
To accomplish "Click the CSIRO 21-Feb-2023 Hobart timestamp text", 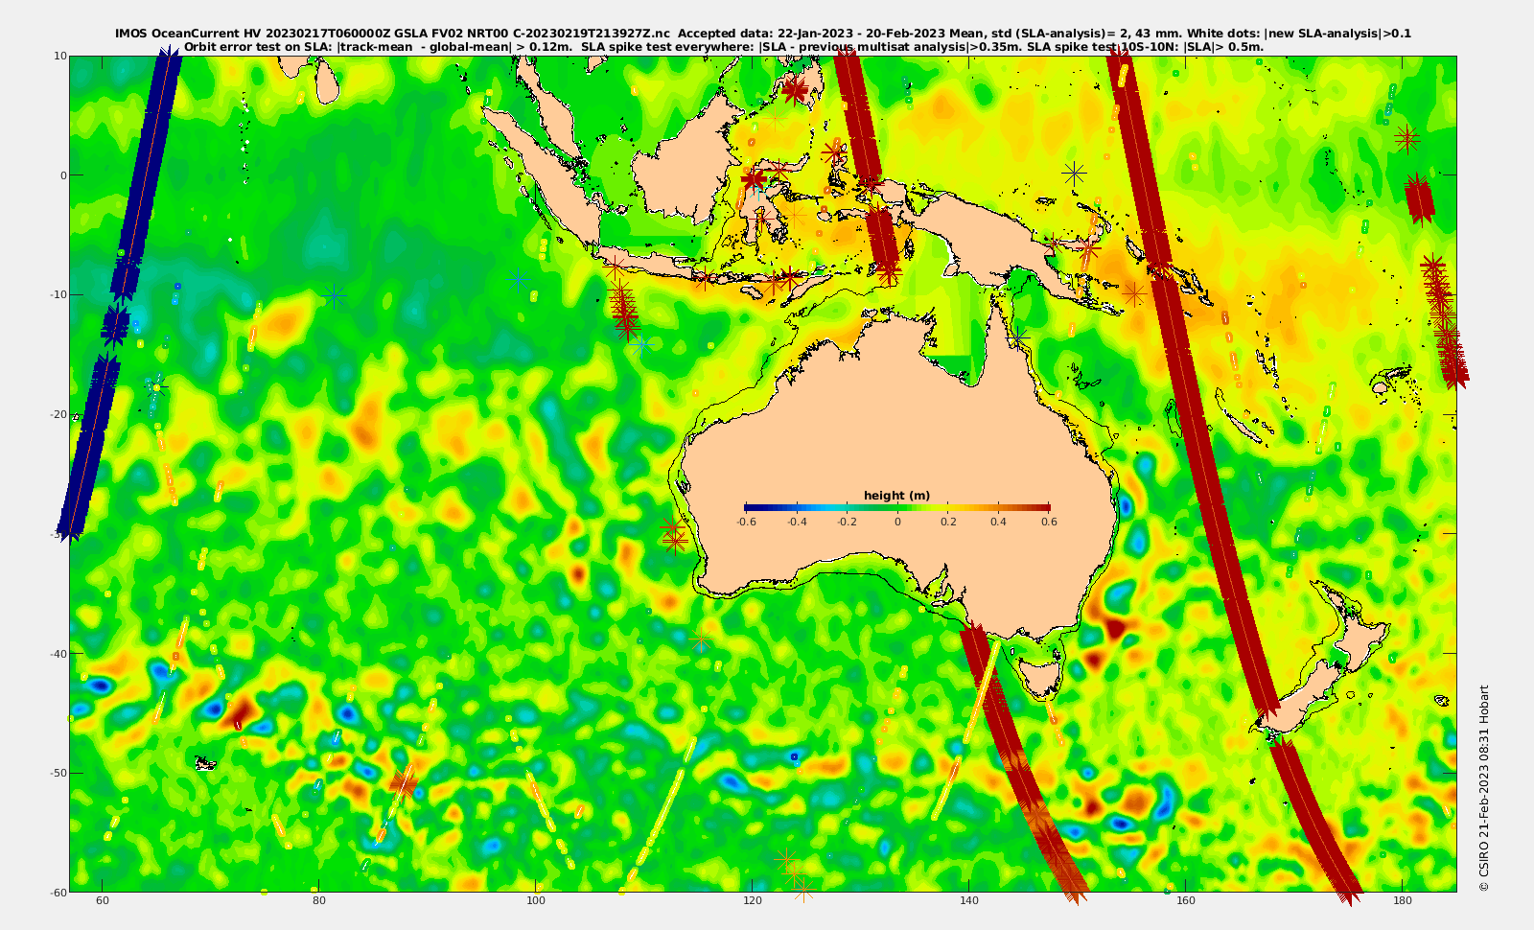I will 1484,788.
